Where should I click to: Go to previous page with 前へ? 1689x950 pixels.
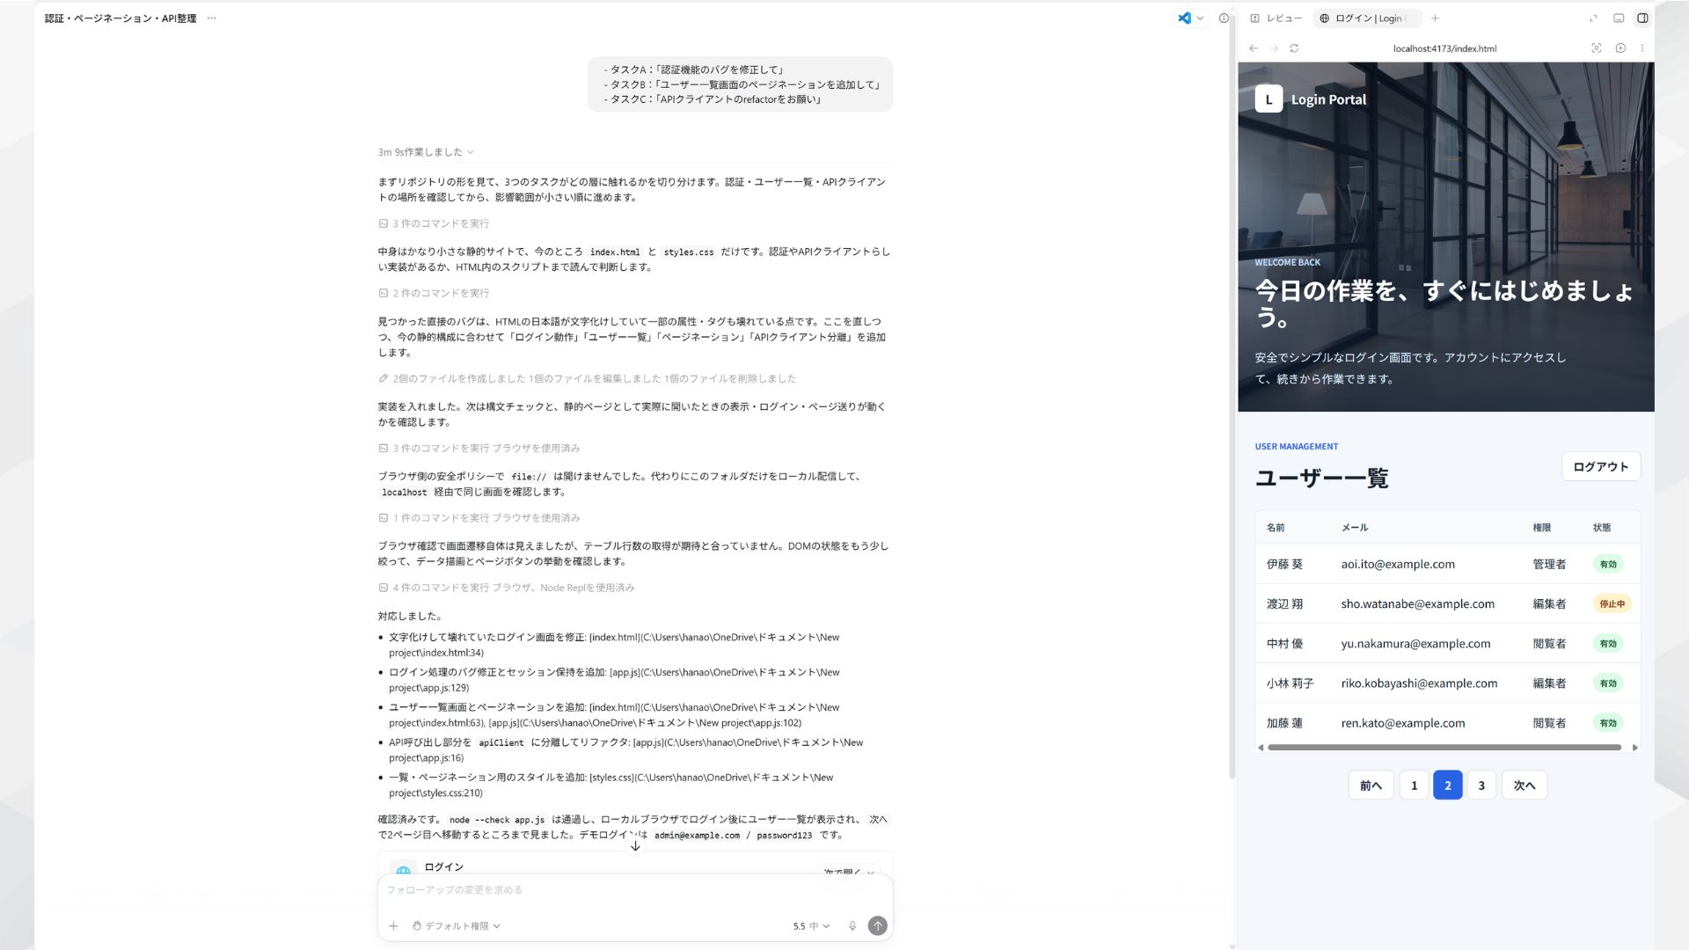pyautogui.click(x=1371, y=786)
